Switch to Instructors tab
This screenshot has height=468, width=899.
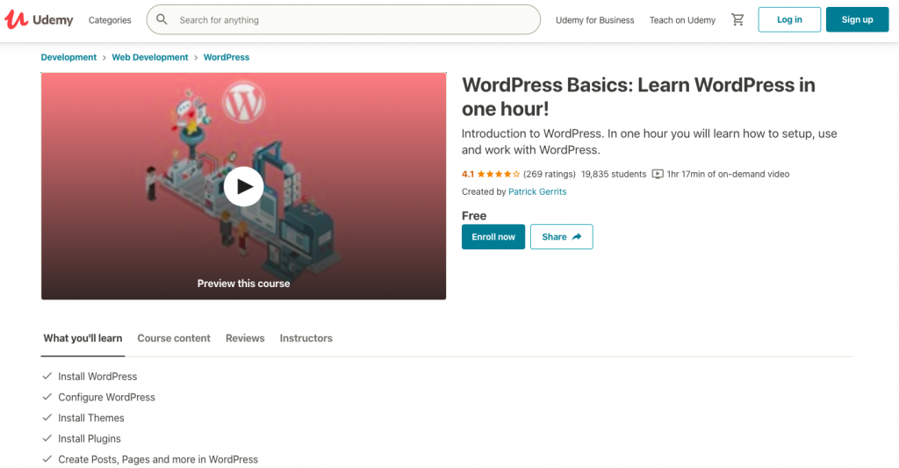click(306, 338)
